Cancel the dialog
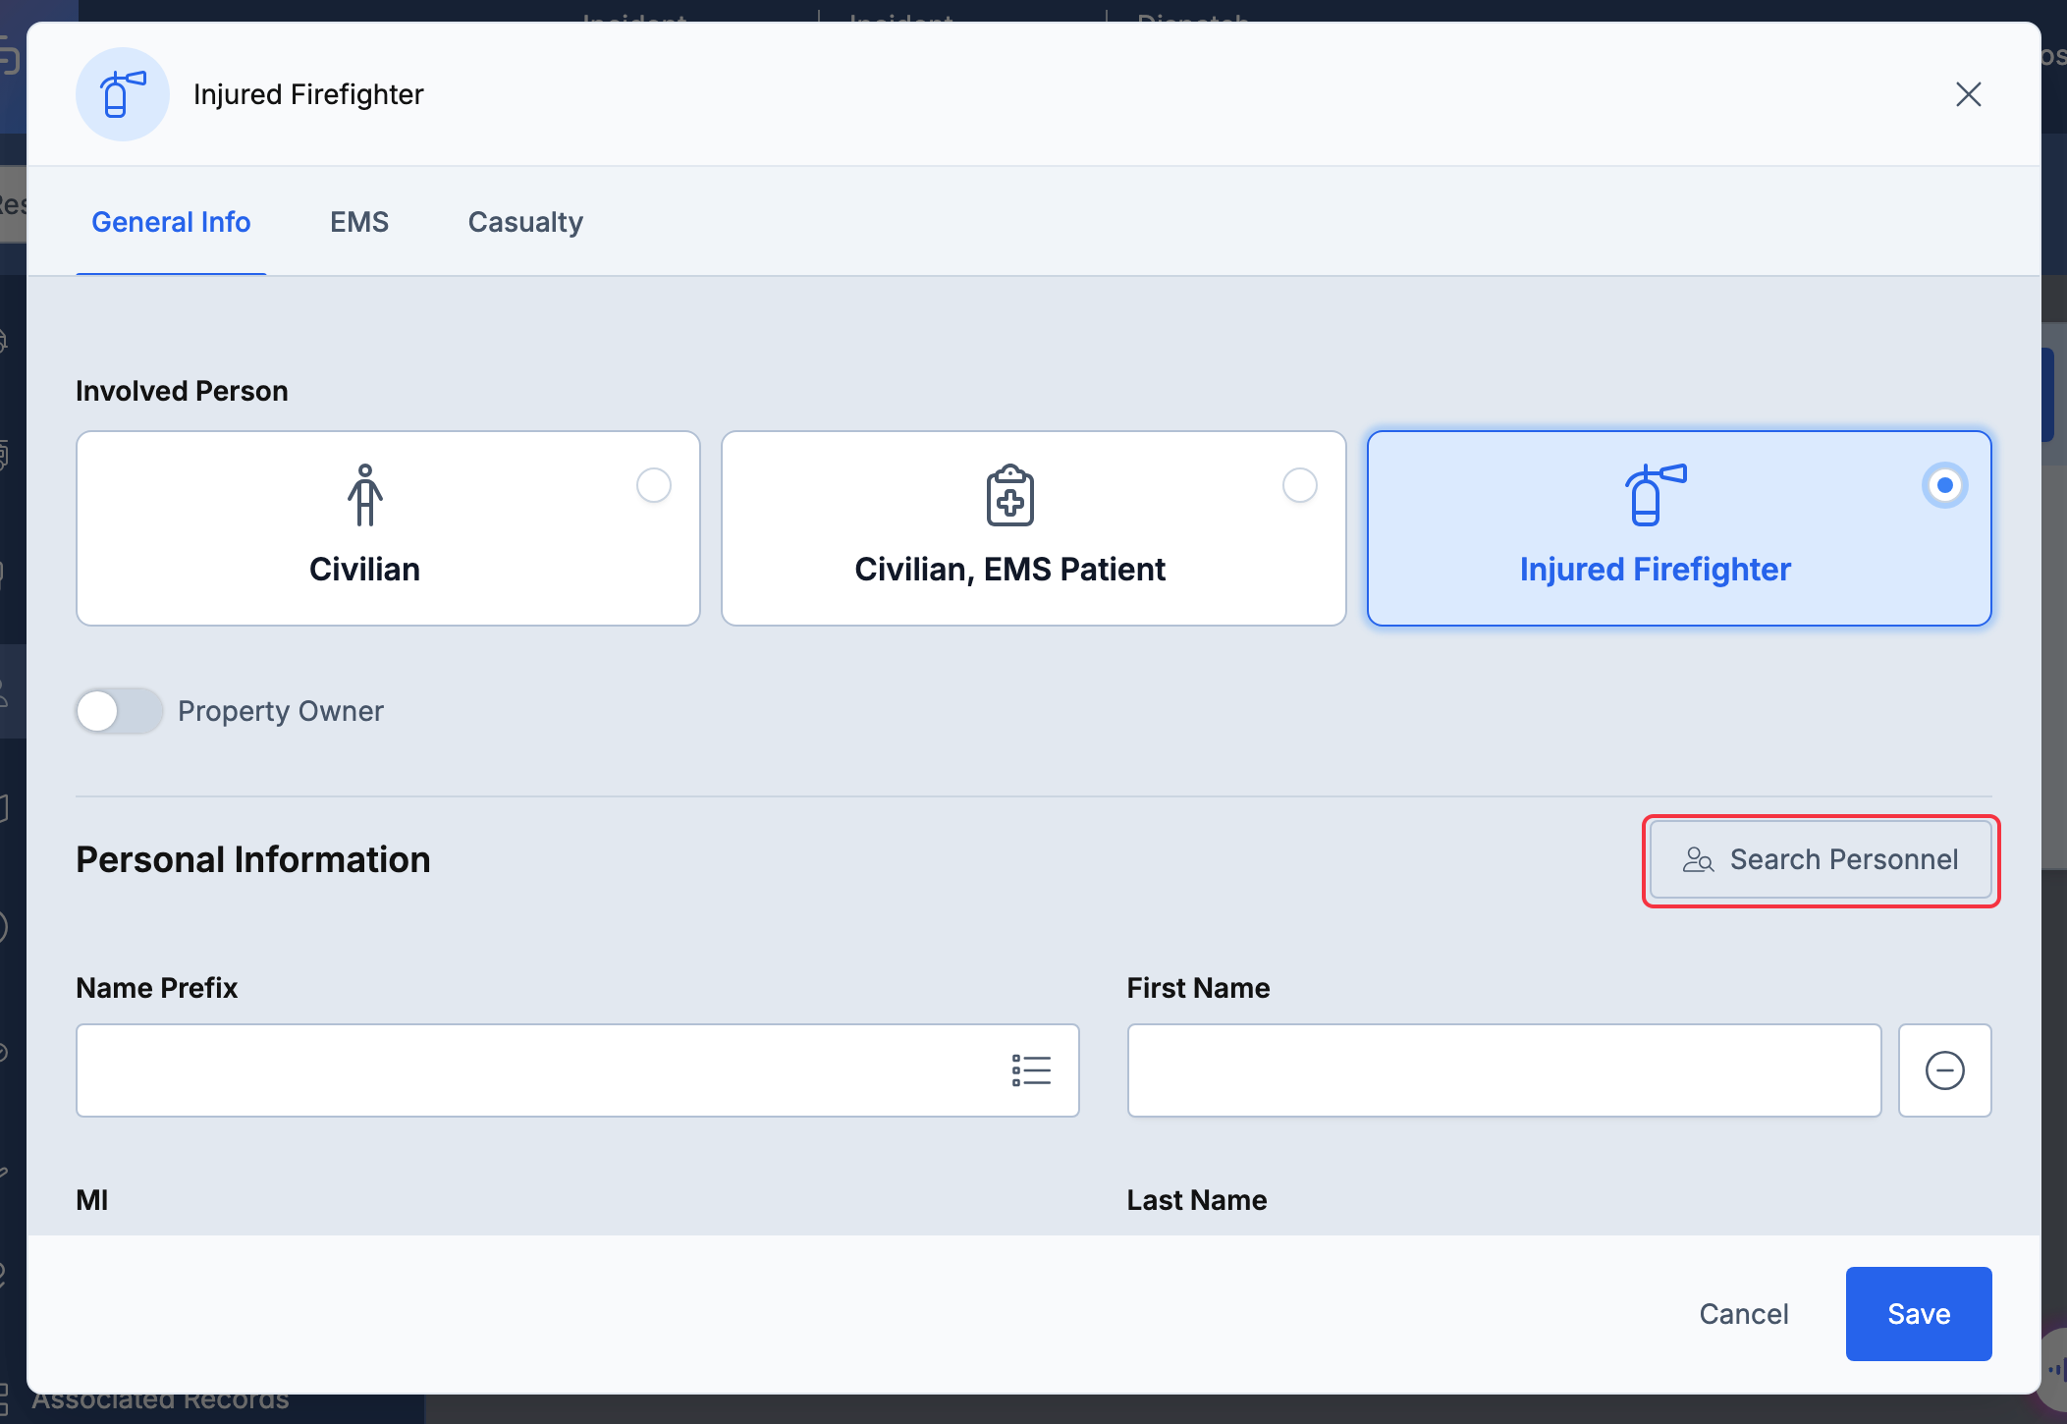The width and height of the screenshot is (2067, 1424). click(x=1744, y=1314)
